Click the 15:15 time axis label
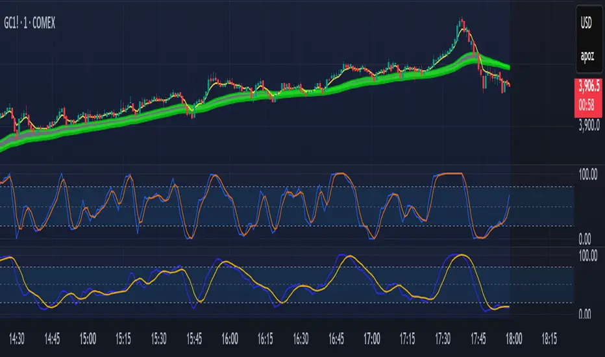Viewport: 605px width, 357px height. [x=123, y=339]
